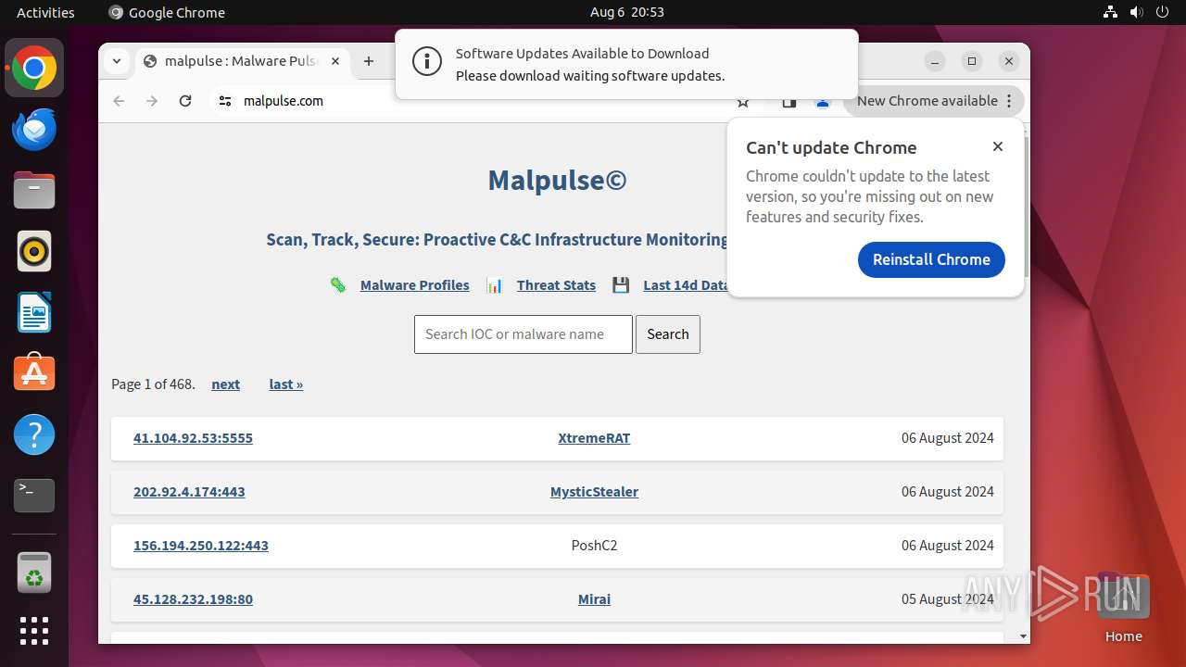The width and height of the screenshot is (1186, 667).
Task: Open the MysticStealer malware profile
Action: [594, 492]
